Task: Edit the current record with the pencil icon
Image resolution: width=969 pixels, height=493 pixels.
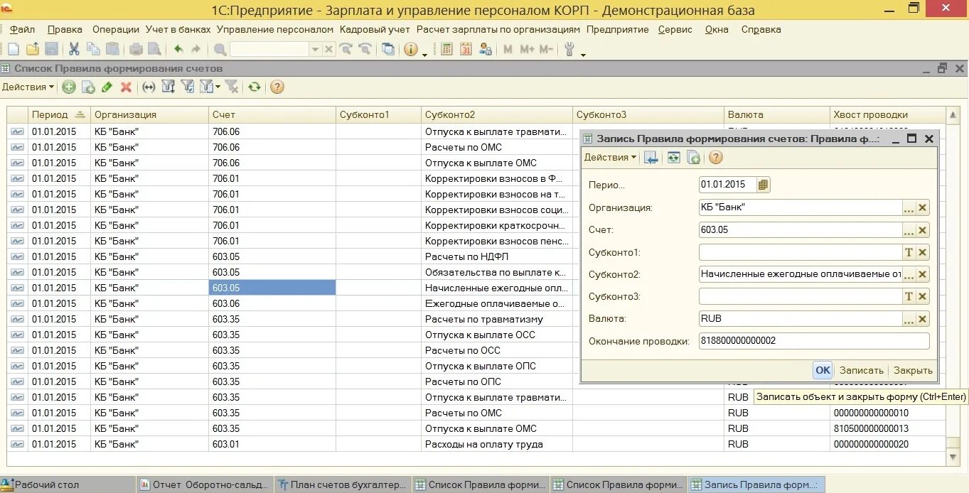Action: pos(107,87)
